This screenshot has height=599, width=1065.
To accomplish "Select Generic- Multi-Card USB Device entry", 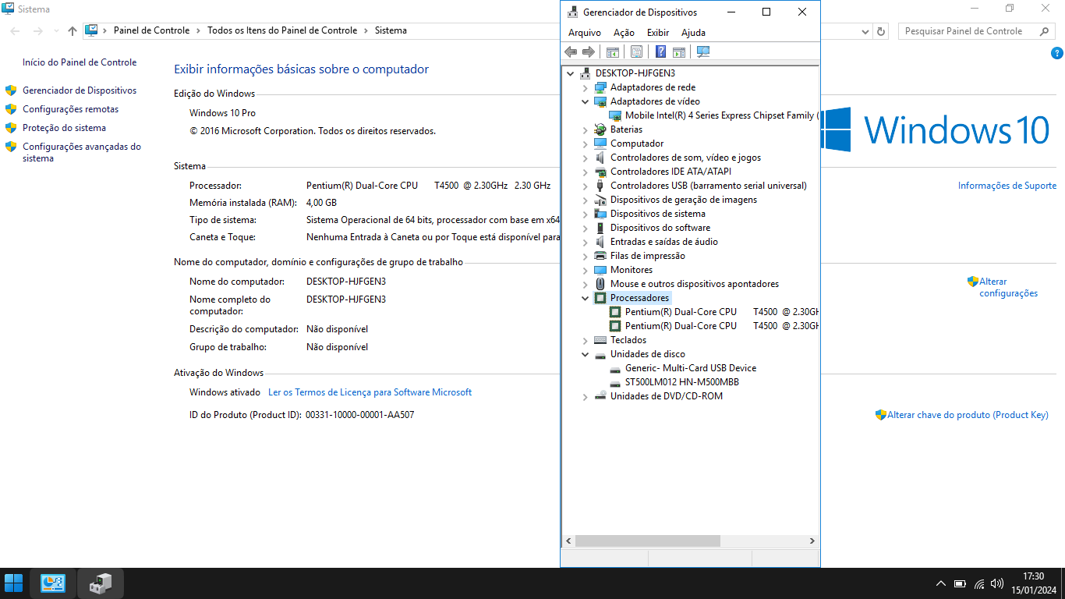I will [690, 368].
